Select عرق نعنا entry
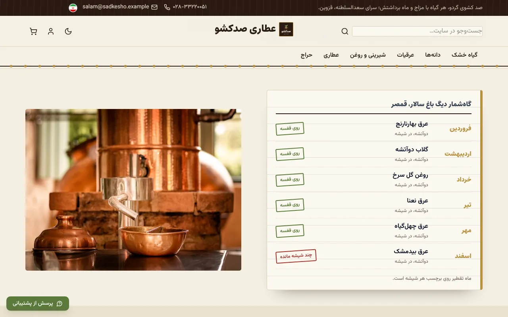Viewport: 508px width, 317px height. click(418, 201)
